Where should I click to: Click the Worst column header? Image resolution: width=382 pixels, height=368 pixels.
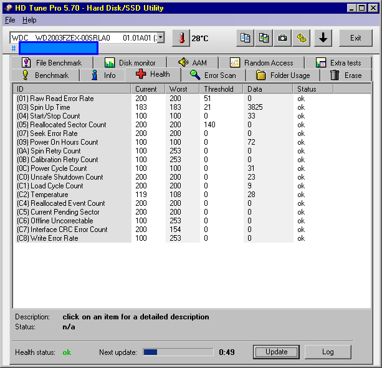tap(183, 89)
